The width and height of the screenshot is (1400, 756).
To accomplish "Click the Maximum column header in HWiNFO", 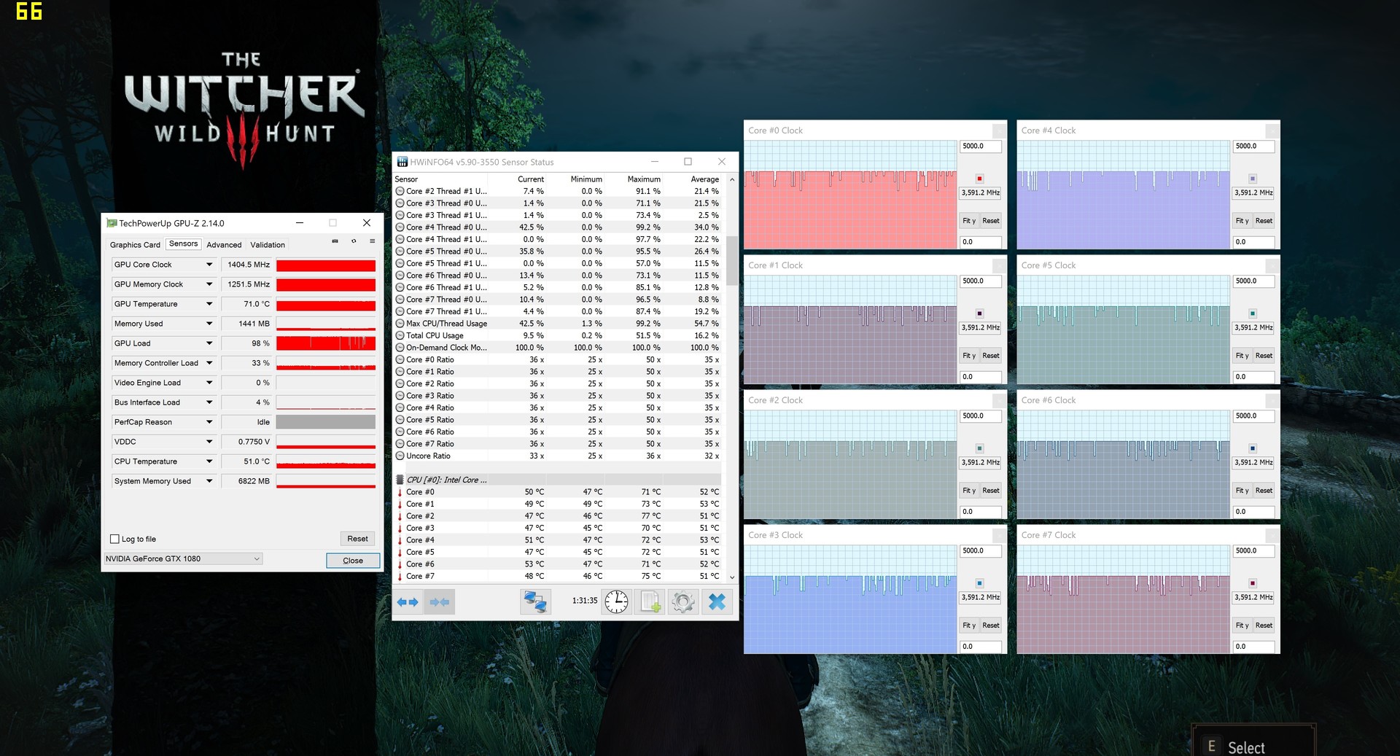I will pyautogui.click(x=644, y=179).
